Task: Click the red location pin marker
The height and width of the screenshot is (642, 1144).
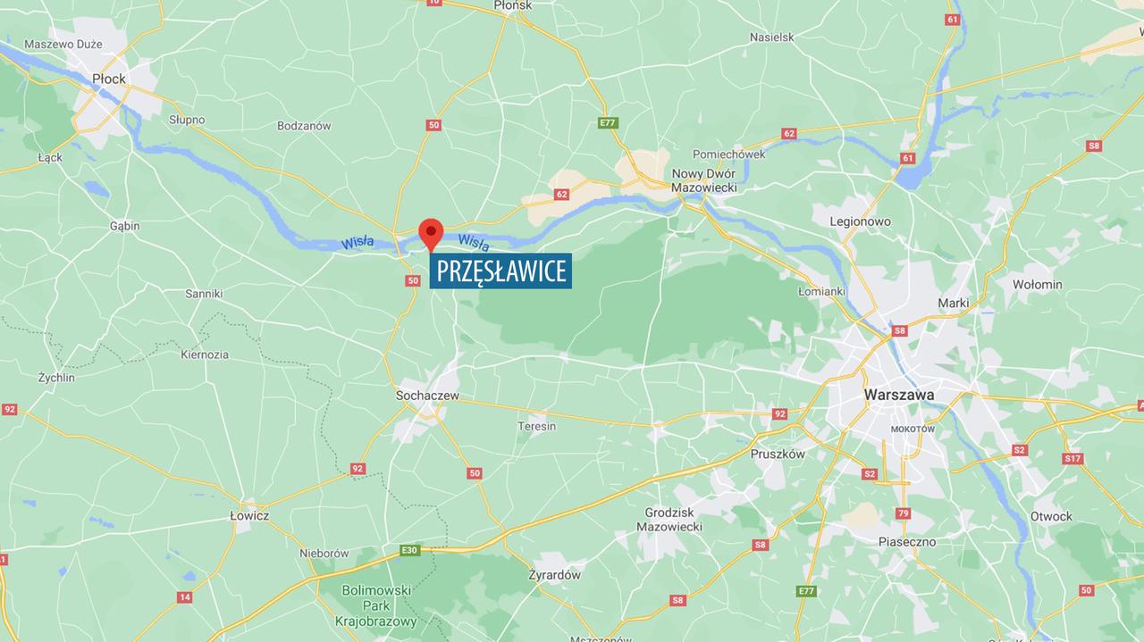Action: pyautogui.click(x=431, y=235)
